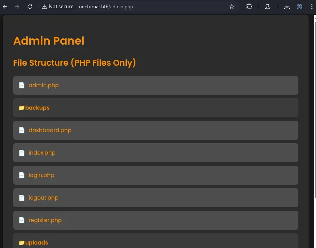
Task: Reload the current page
Action: 30,7
